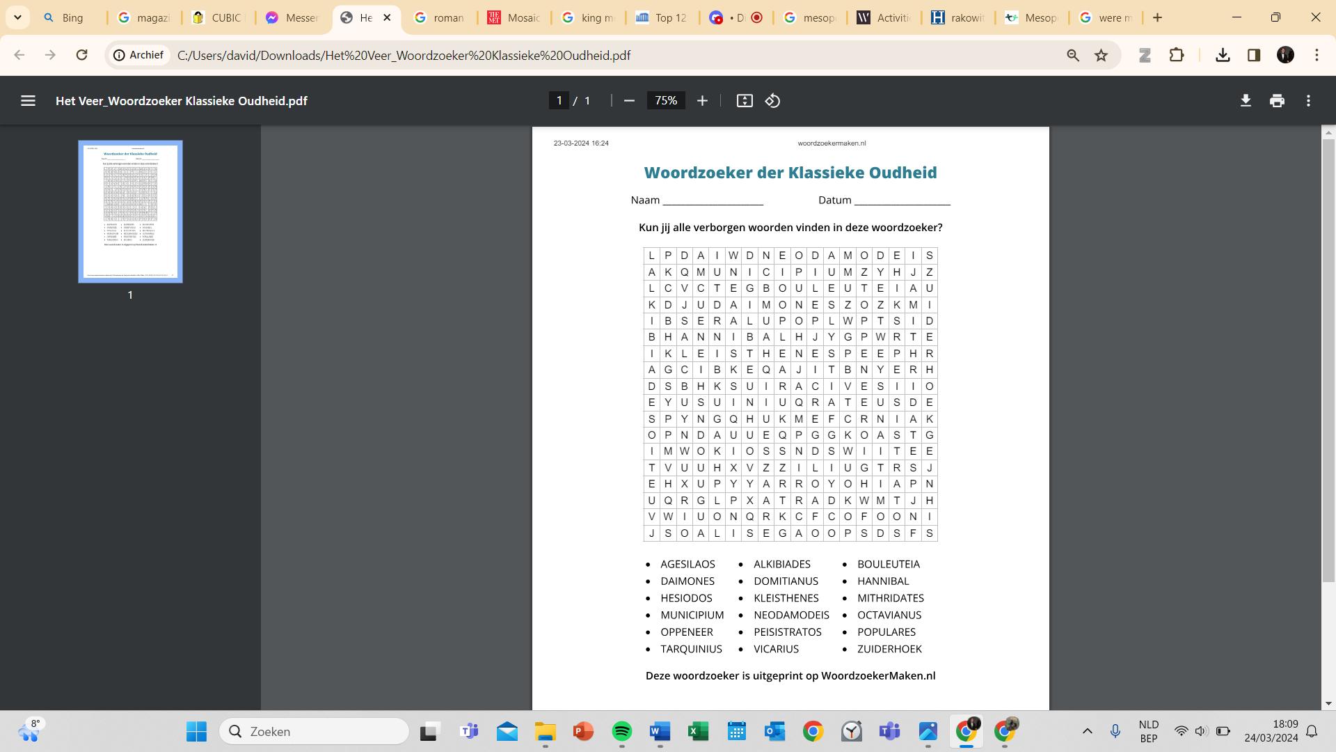
Task: Show hidden system tray icons
Action: click(1087, 731)
